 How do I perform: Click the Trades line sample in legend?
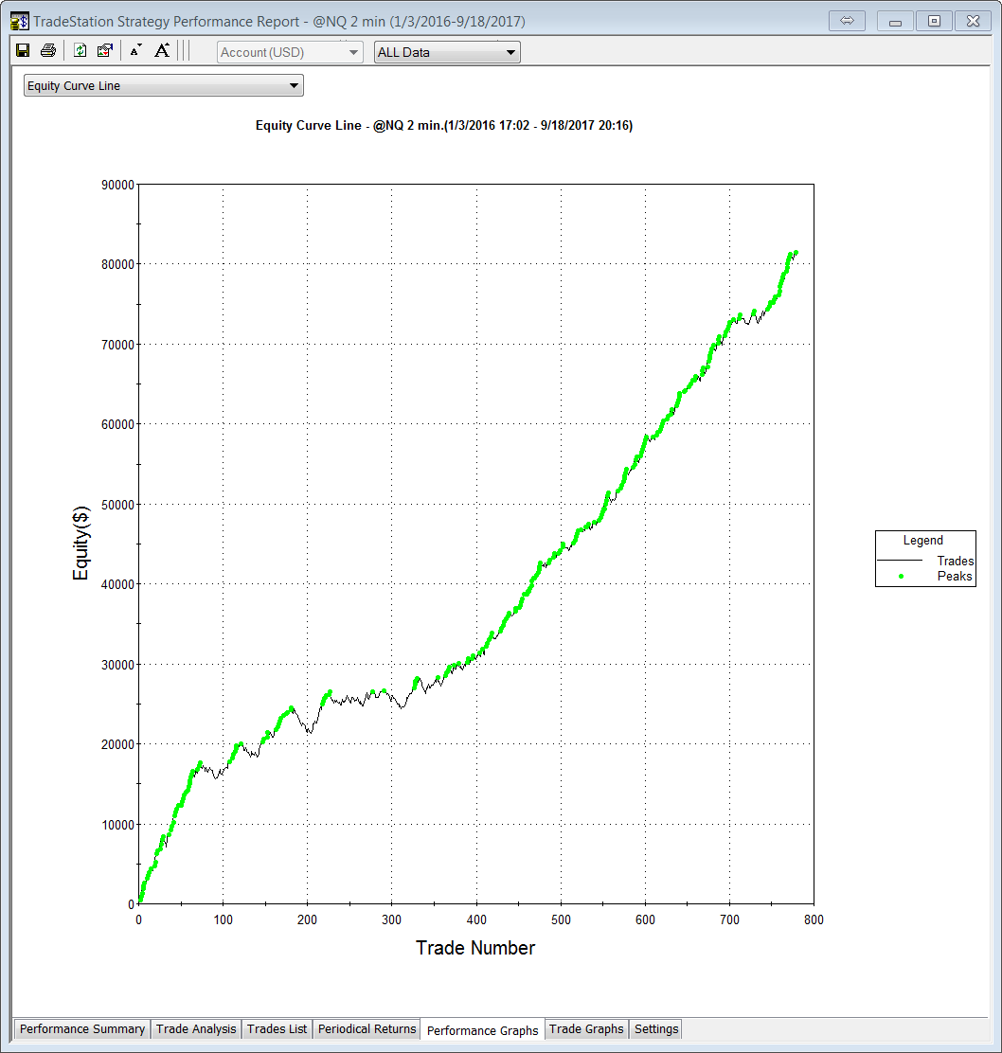pyautogui.click(x=900, y=561)
